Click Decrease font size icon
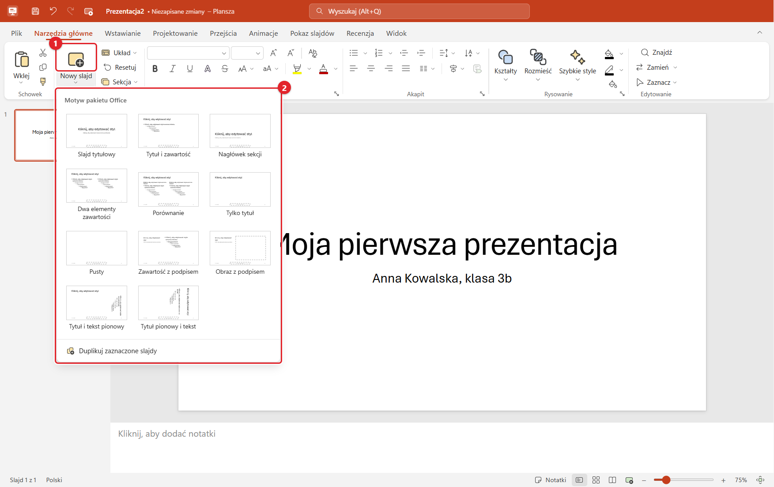This screenshot has width=774, height=487. tap(291, 53)
